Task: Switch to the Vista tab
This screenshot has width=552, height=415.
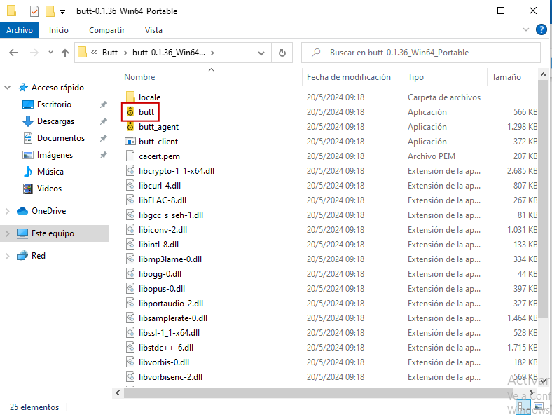Action: [x=153, y=30]
